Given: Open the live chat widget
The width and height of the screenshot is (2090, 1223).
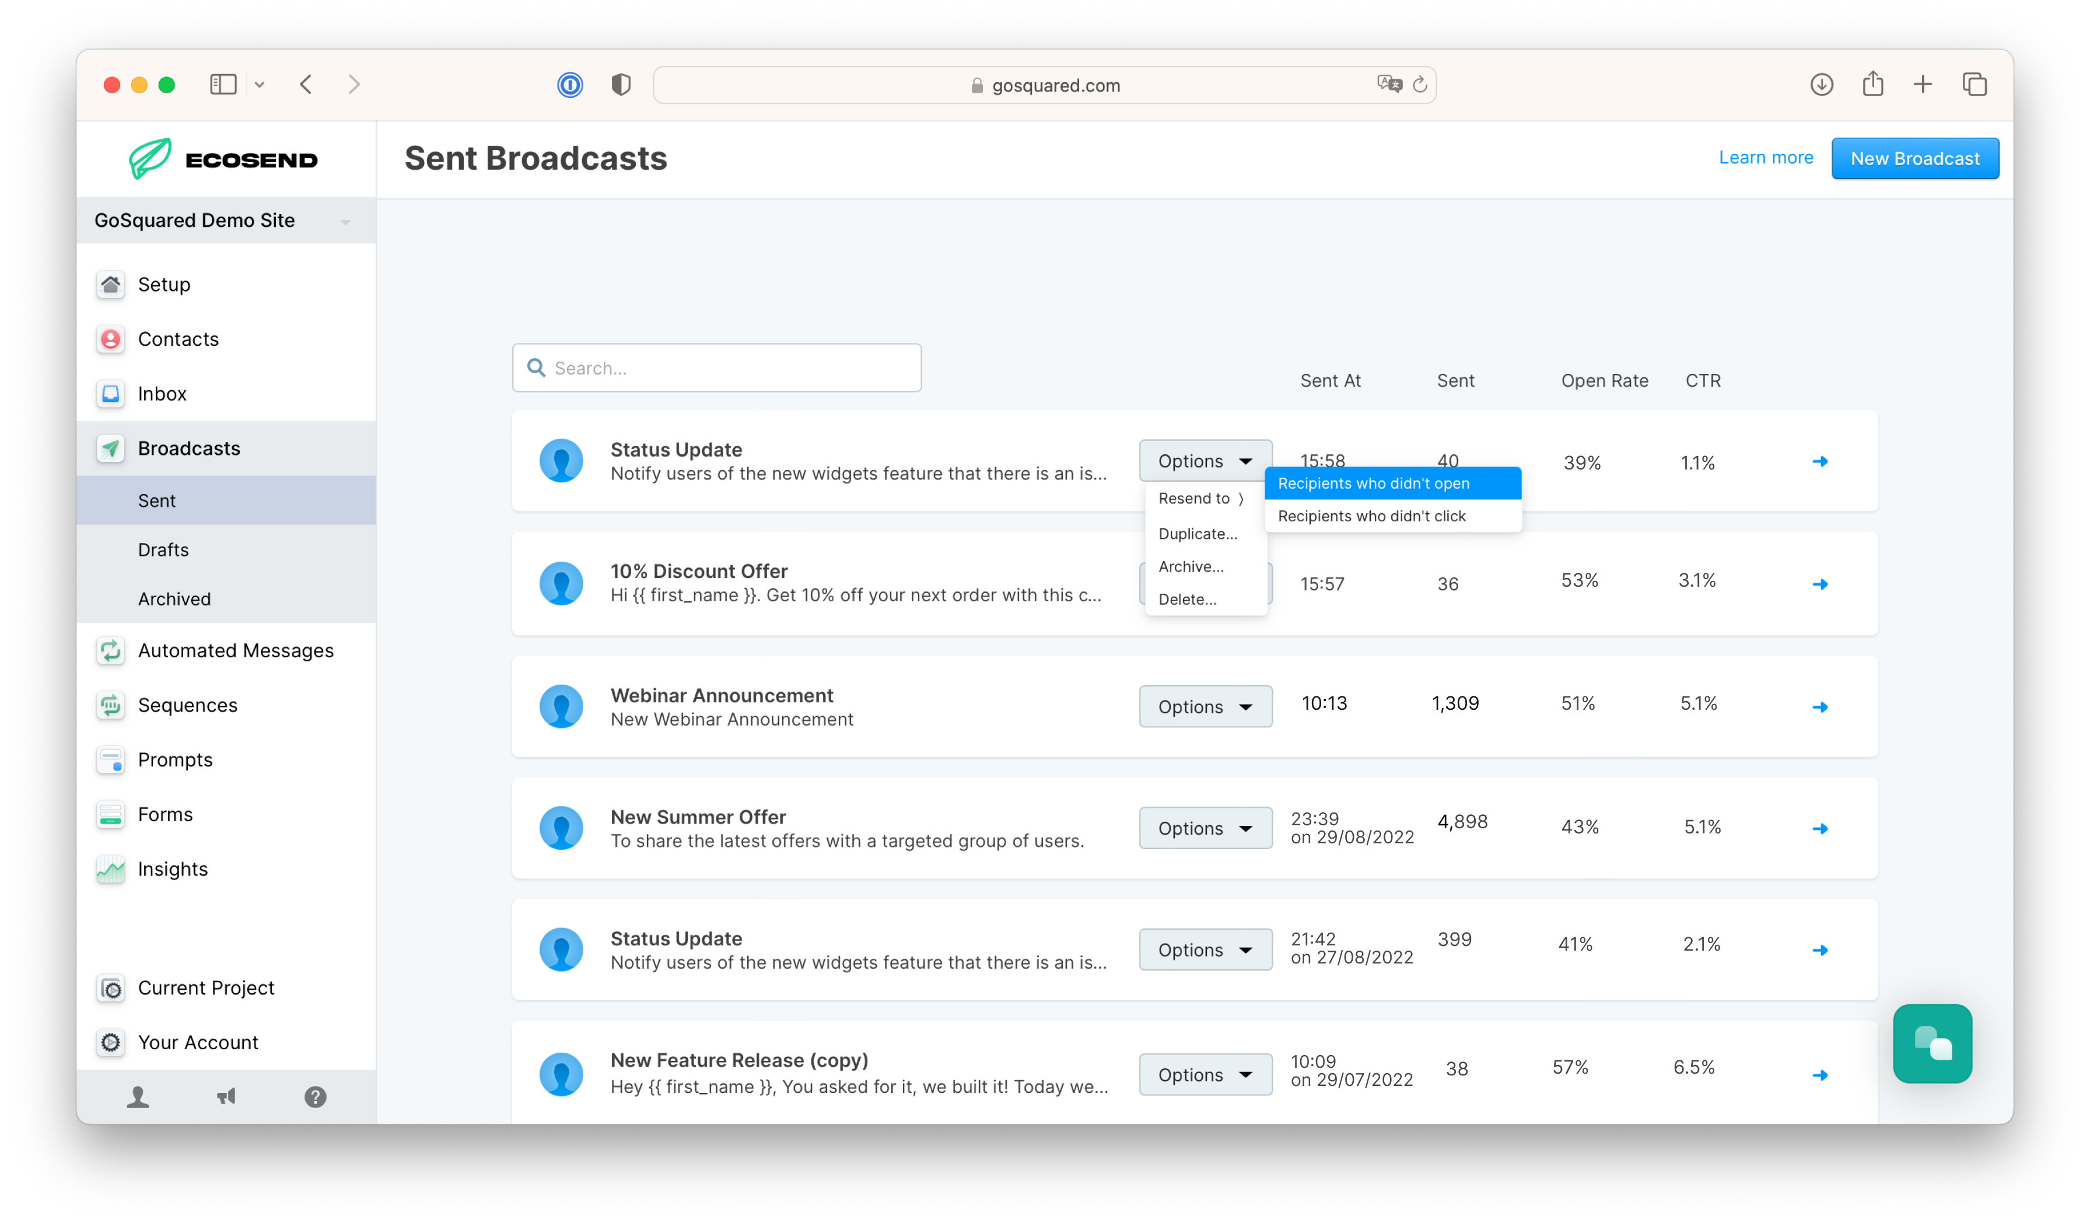Looking at the screenshot, I should pos(1933,1044).
